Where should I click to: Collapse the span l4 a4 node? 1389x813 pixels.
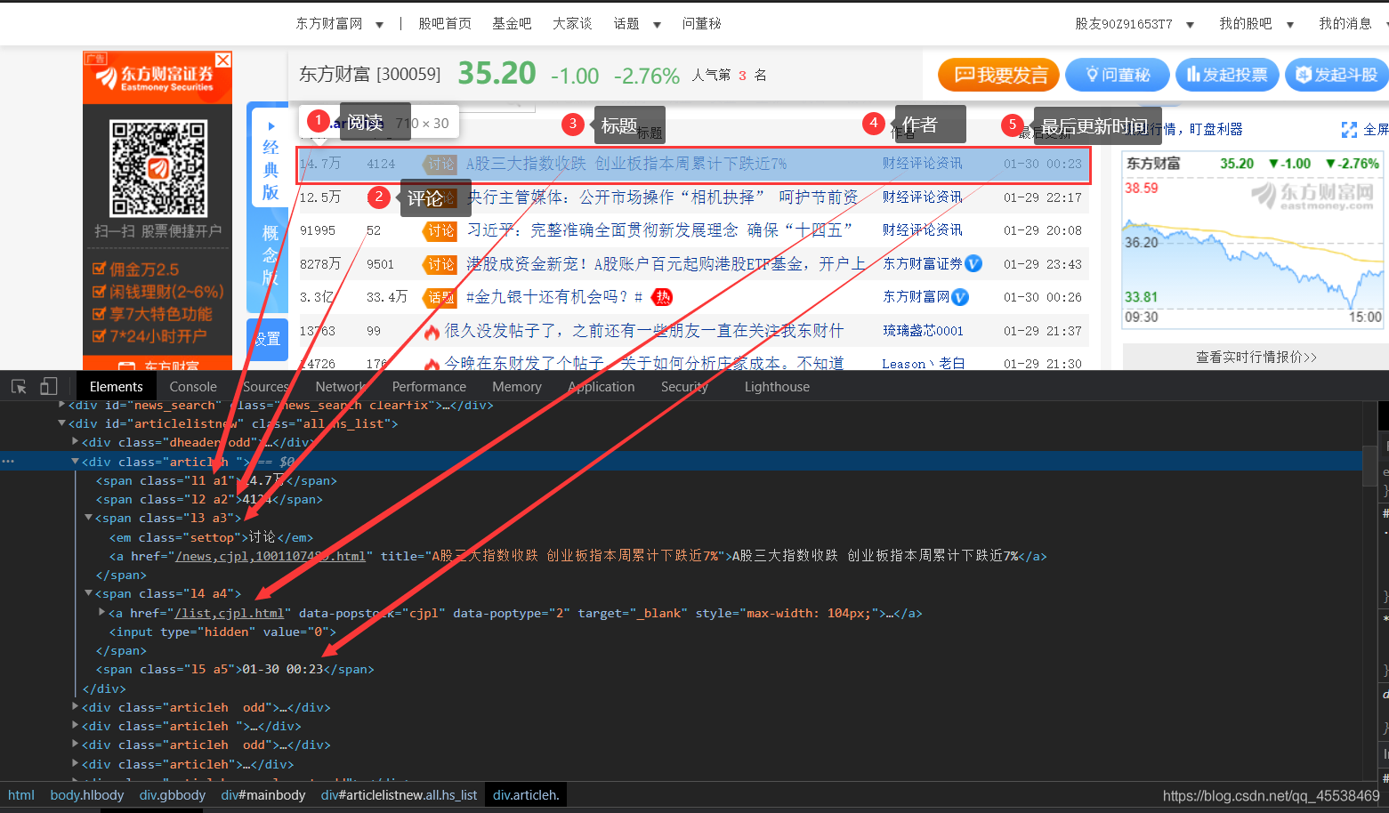(x=88, y=593)
